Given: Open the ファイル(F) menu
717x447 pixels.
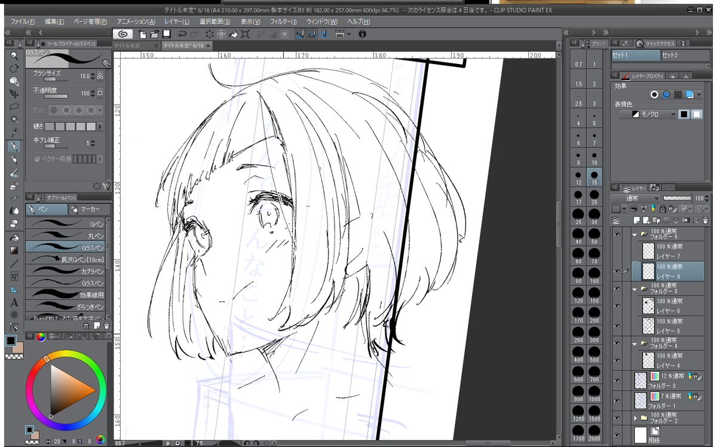Looking at the screenshot, I should point(23,21).
